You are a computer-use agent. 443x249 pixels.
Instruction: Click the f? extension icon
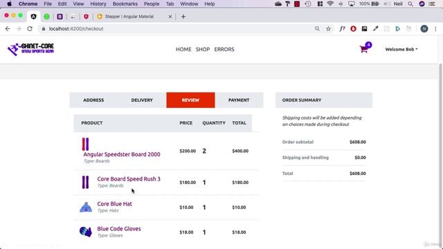(x=342, y=29)
